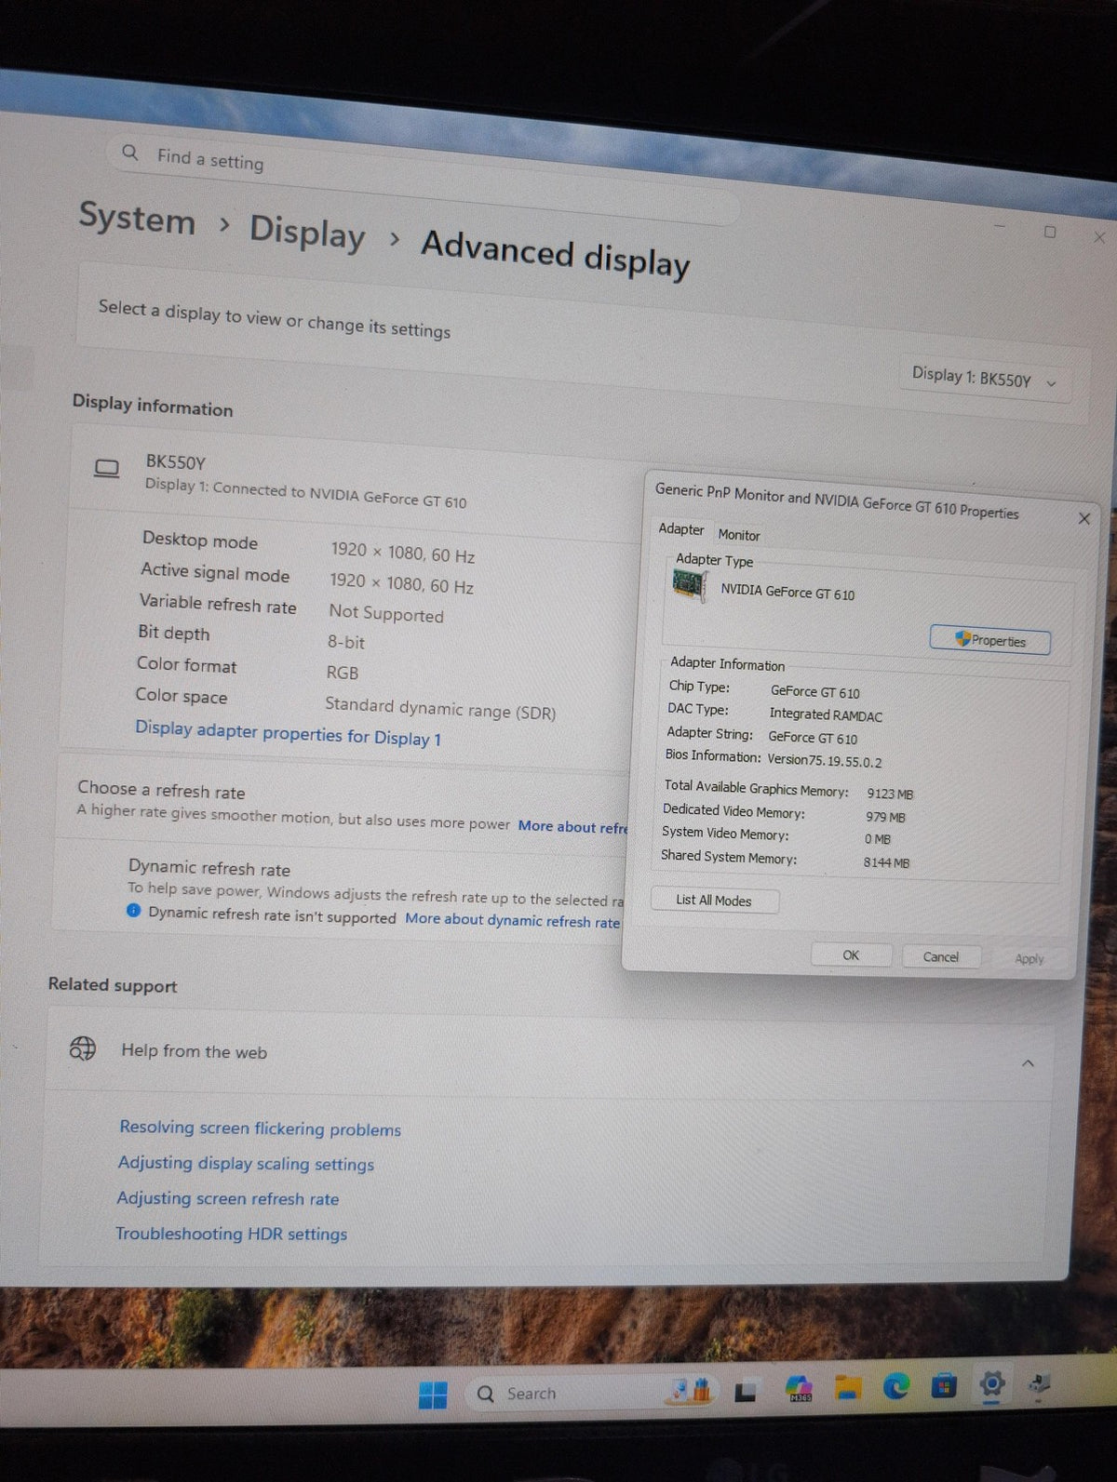Image resolution: width=1117 pixels, height=1482 pixels.
Task: Click the info icon beside Dynamic refresh rate isn't supported
Action: coord(134,911)
